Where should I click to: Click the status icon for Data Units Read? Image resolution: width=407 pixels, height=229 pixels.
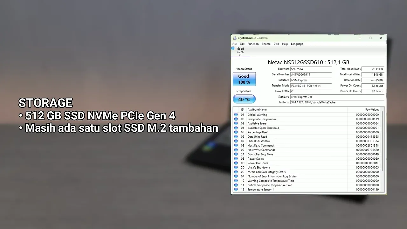tap(236, 137)
